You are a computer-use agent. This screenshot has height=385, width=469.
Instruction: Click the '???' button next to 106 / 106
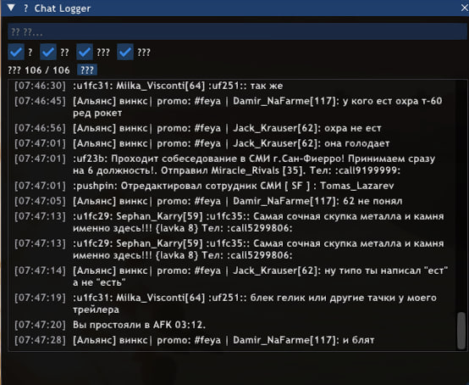coord(87,70)
